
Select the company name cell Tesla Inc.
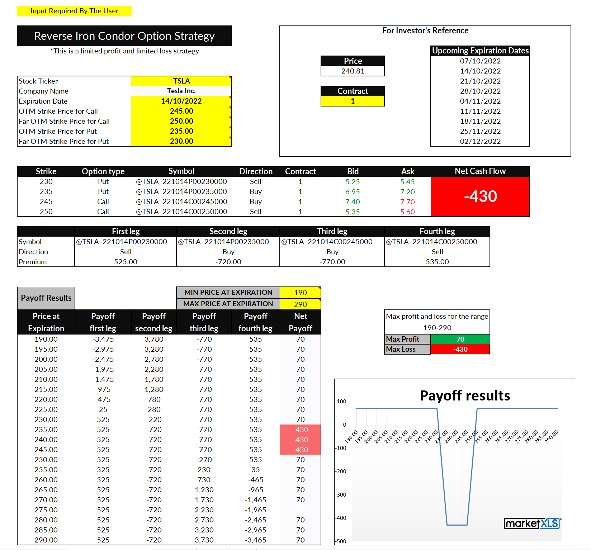(x=181, y=91)
